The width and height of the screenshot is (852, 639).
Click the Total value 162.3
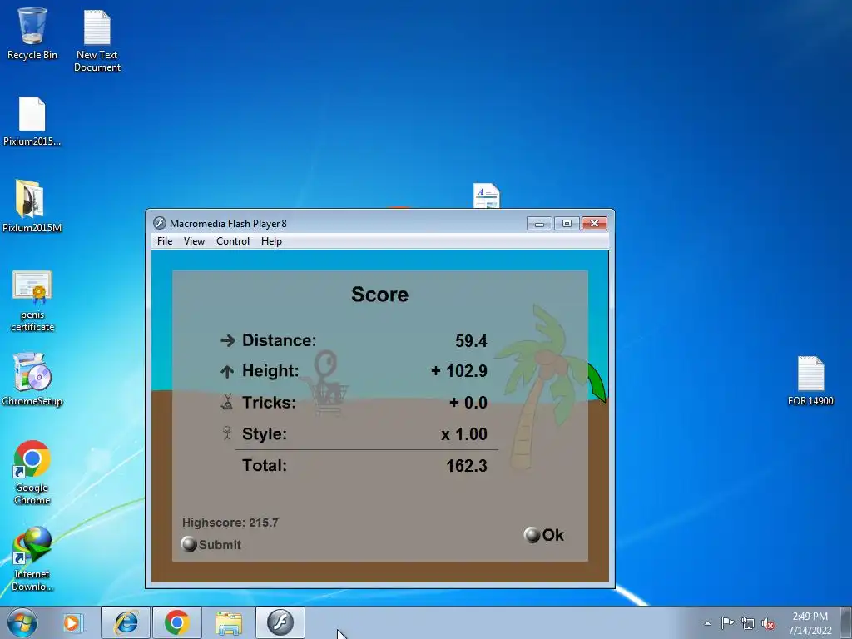tap(466, 466)
